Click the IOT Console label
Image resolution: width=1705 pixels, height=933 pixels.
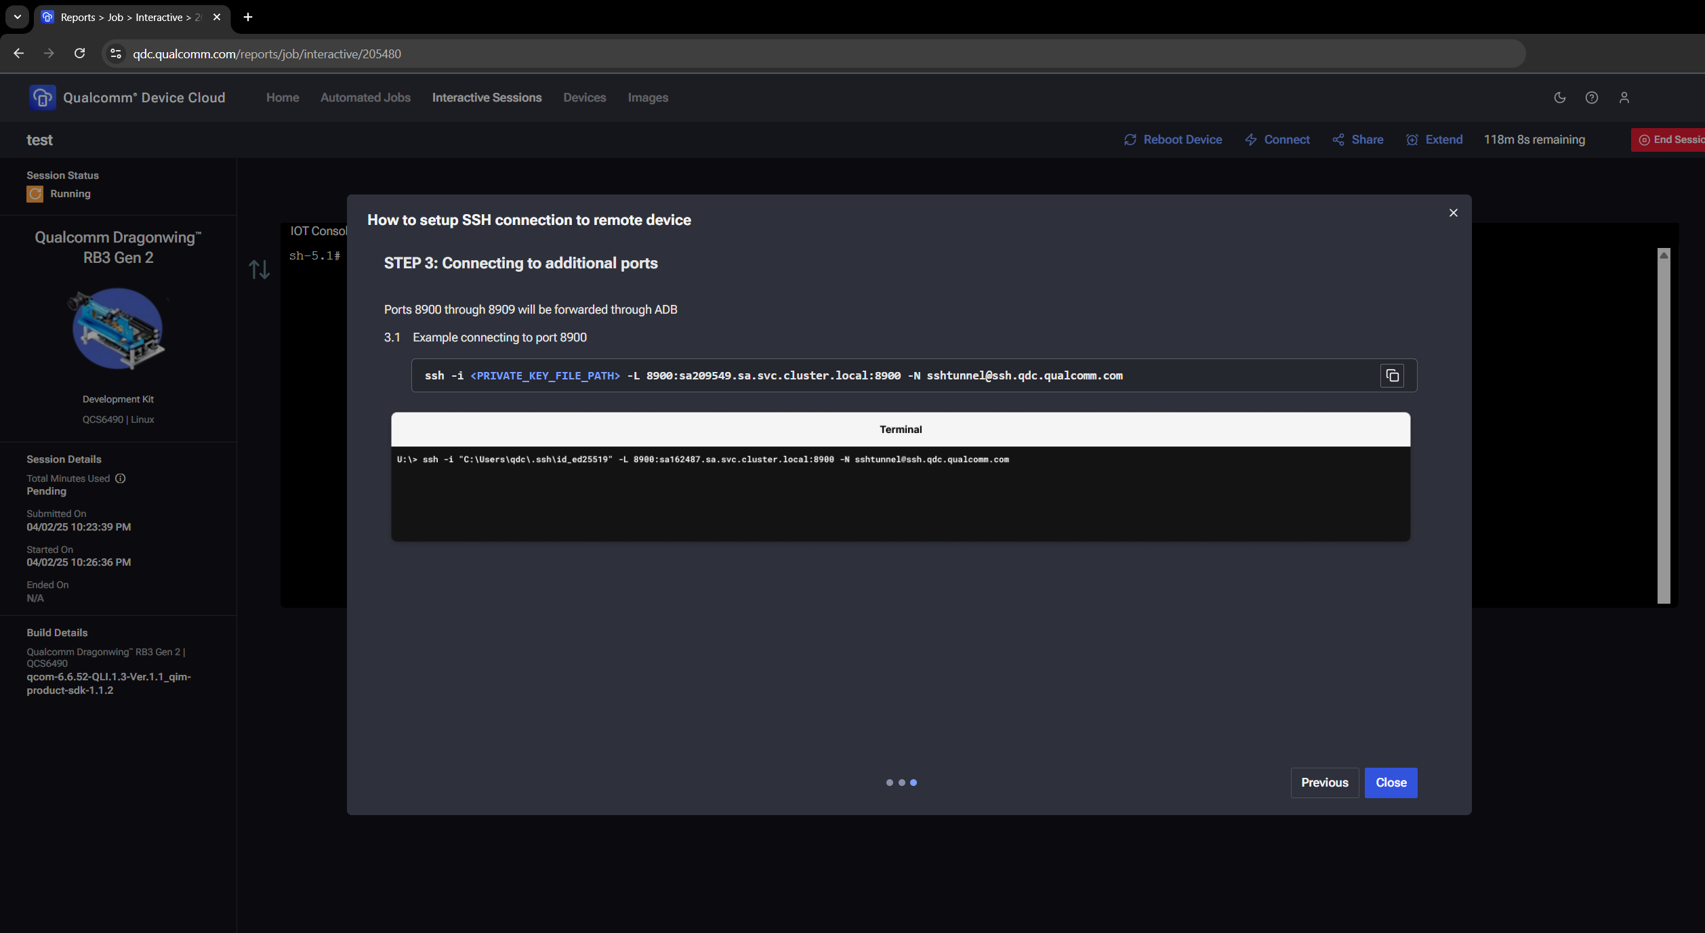click(319, 231)
